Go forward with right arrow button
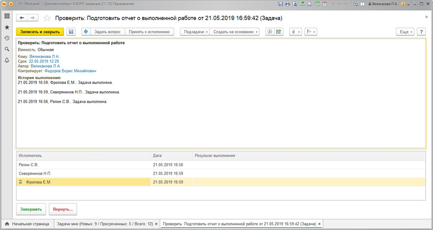The height and width of the screenshot is (230, 433). [33, 18]
